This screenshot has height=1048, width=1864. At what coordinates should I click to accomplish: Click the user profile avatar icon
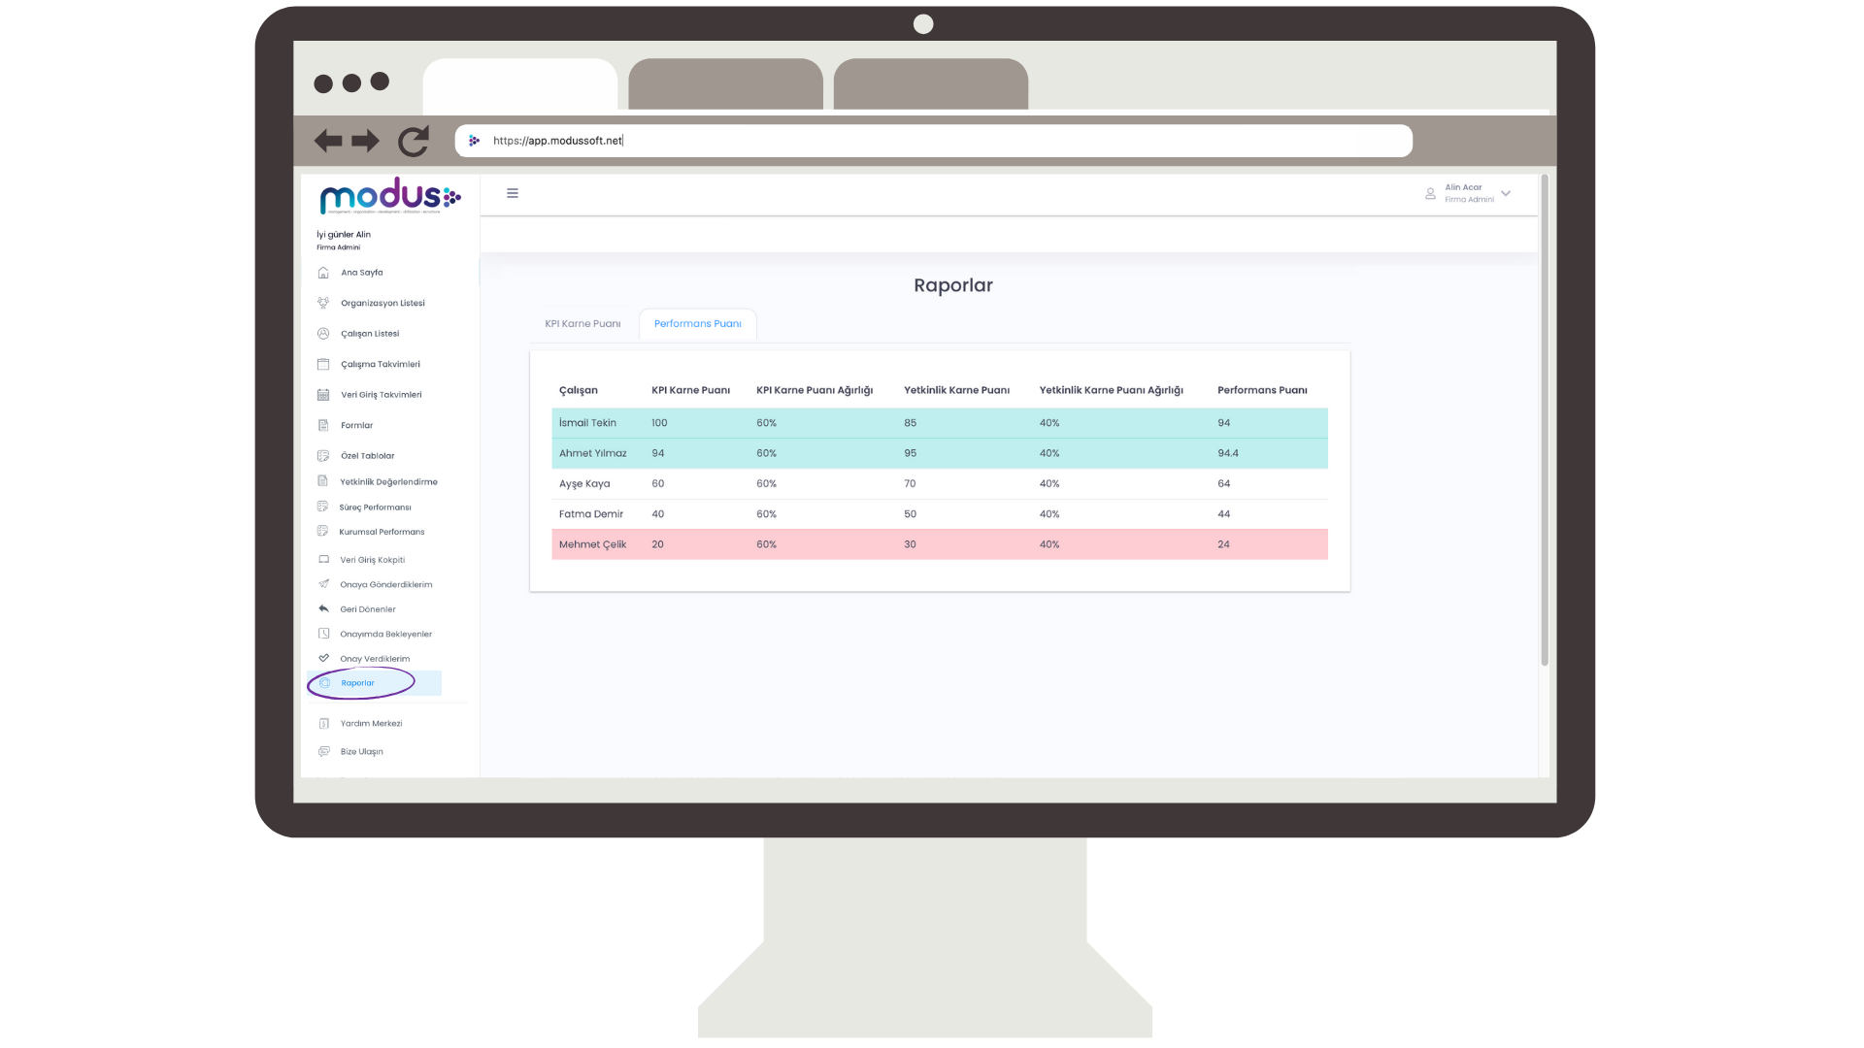(x=1430, y=193)
